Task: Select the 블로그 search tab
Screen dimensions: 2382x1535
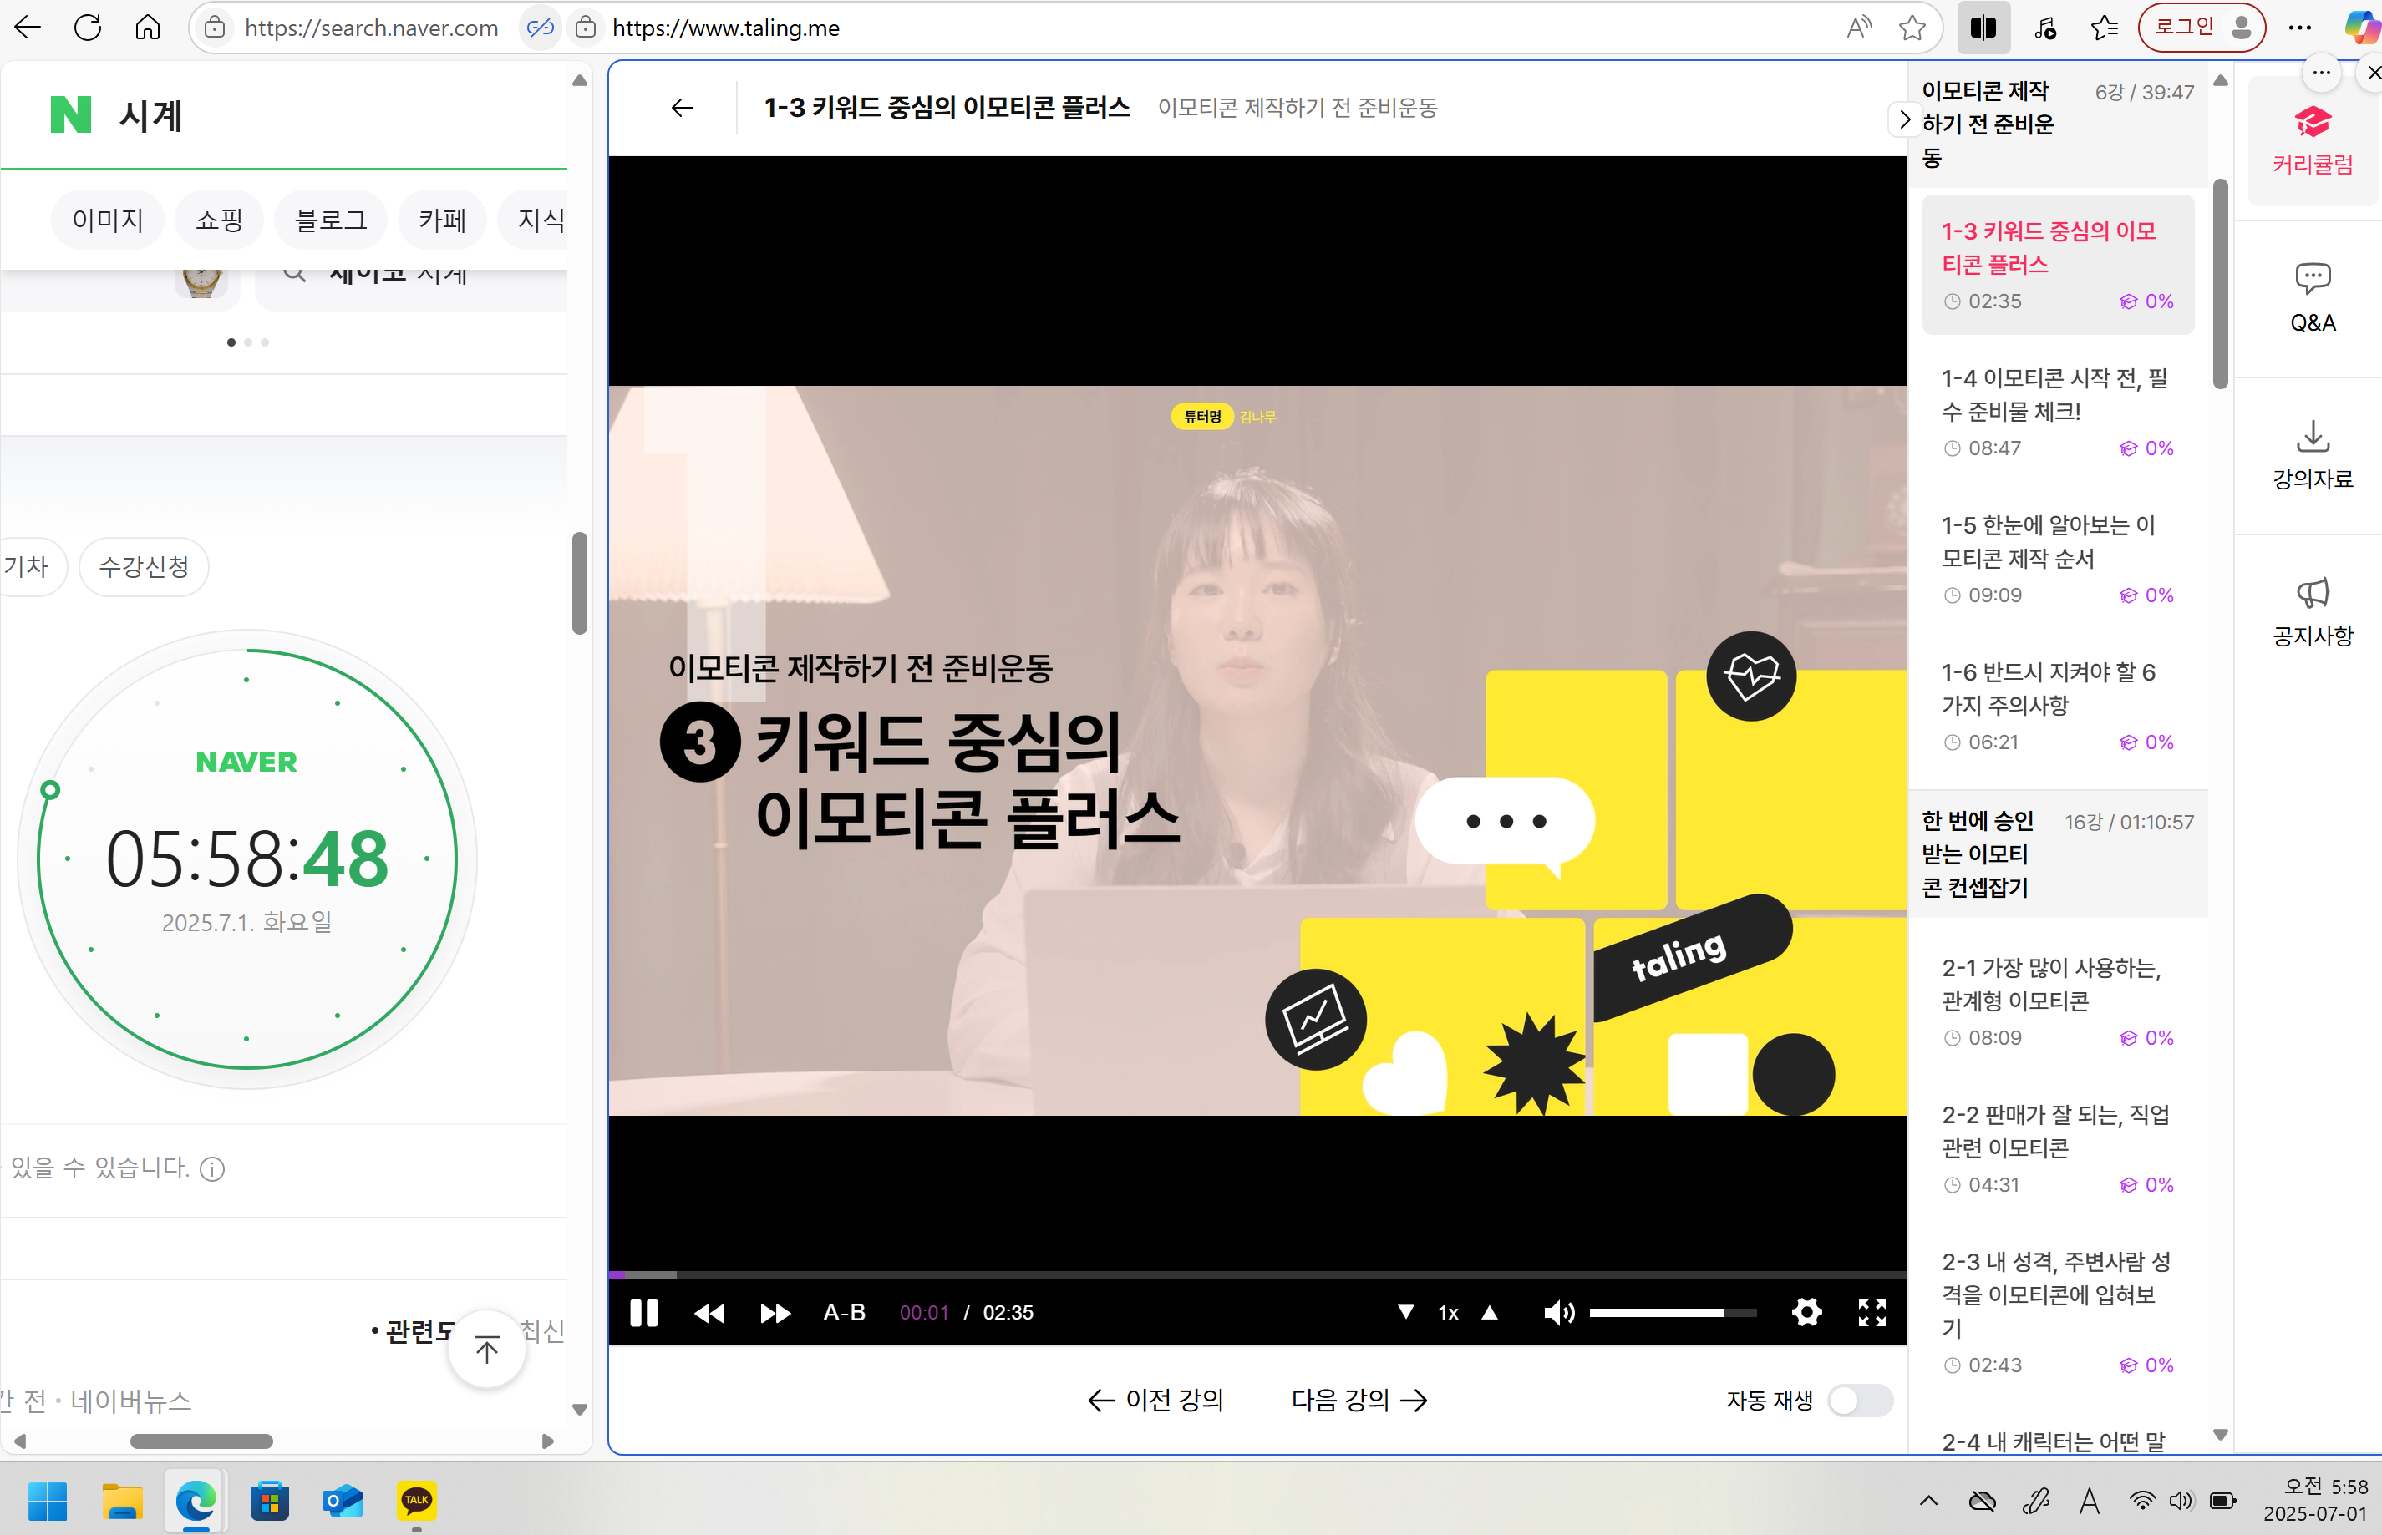Action: point(331,220)
